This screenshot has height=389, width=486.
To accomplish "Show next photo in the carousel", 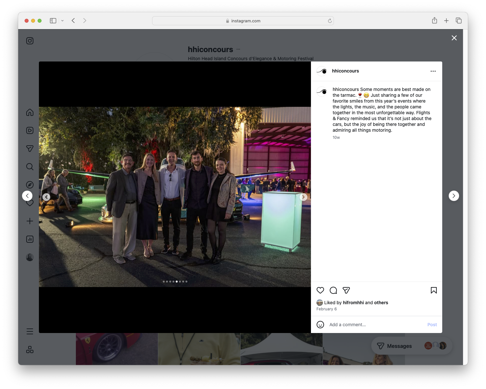I will click(303, 197).
